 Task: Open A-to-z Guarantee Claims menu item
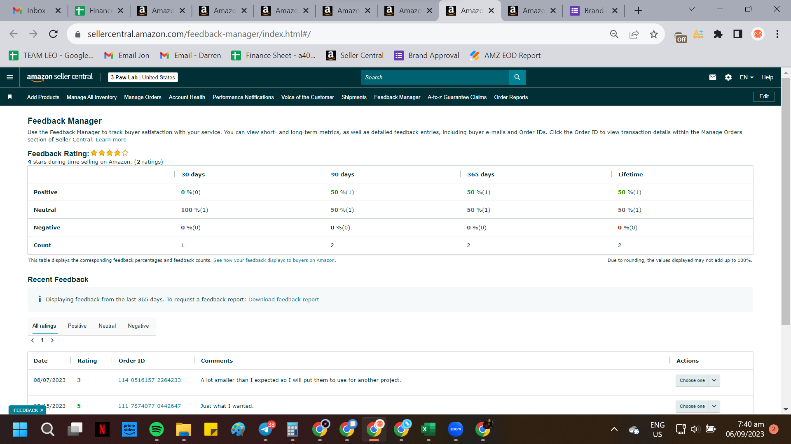point(457,97)
